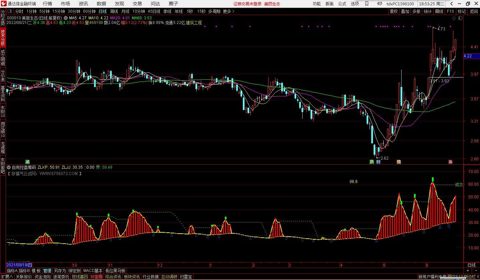The width and height of the screenshot is (480, 280).
Task: Click the 减 marker icon at chart bottom
Action: click(27, 162)
